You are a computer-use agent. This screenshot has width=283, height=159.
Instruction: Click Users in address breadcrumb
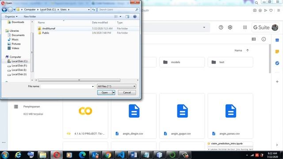(63, 10)
